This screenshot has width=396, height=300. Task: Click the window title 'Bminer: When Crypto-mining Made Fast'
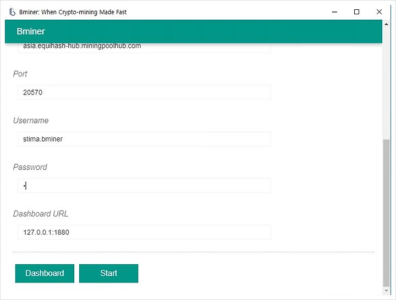click(73, 12)
